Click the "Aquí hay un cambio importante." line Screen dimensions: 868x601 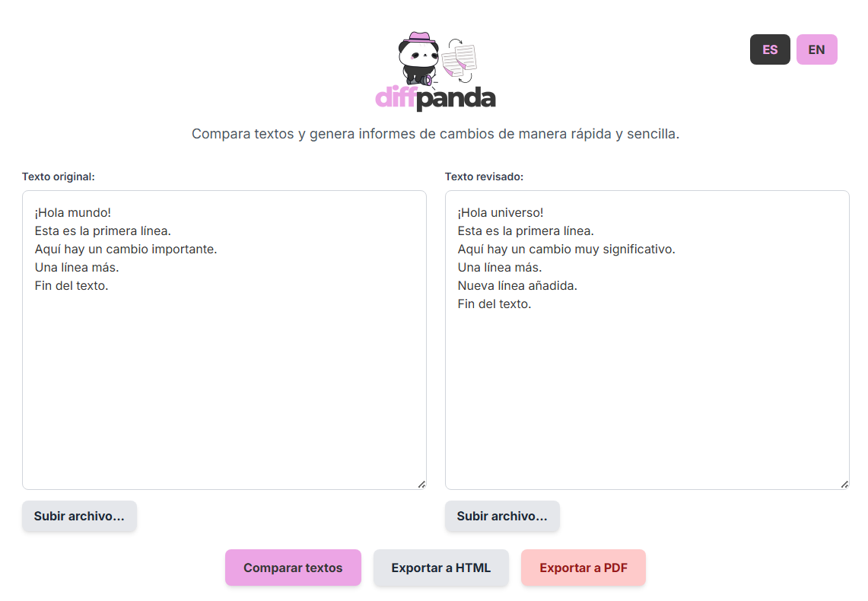click(x=126, y=249)
